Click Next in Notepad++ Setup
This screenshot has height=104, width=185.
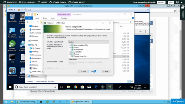pos(94,72)
